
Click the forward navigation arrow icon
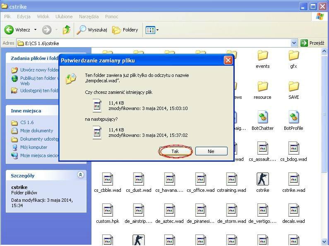click(47, 30)
